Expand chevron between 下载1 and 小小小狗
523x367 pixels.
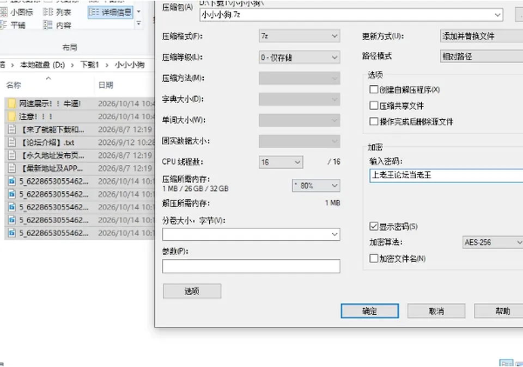(x=107, y=65)
